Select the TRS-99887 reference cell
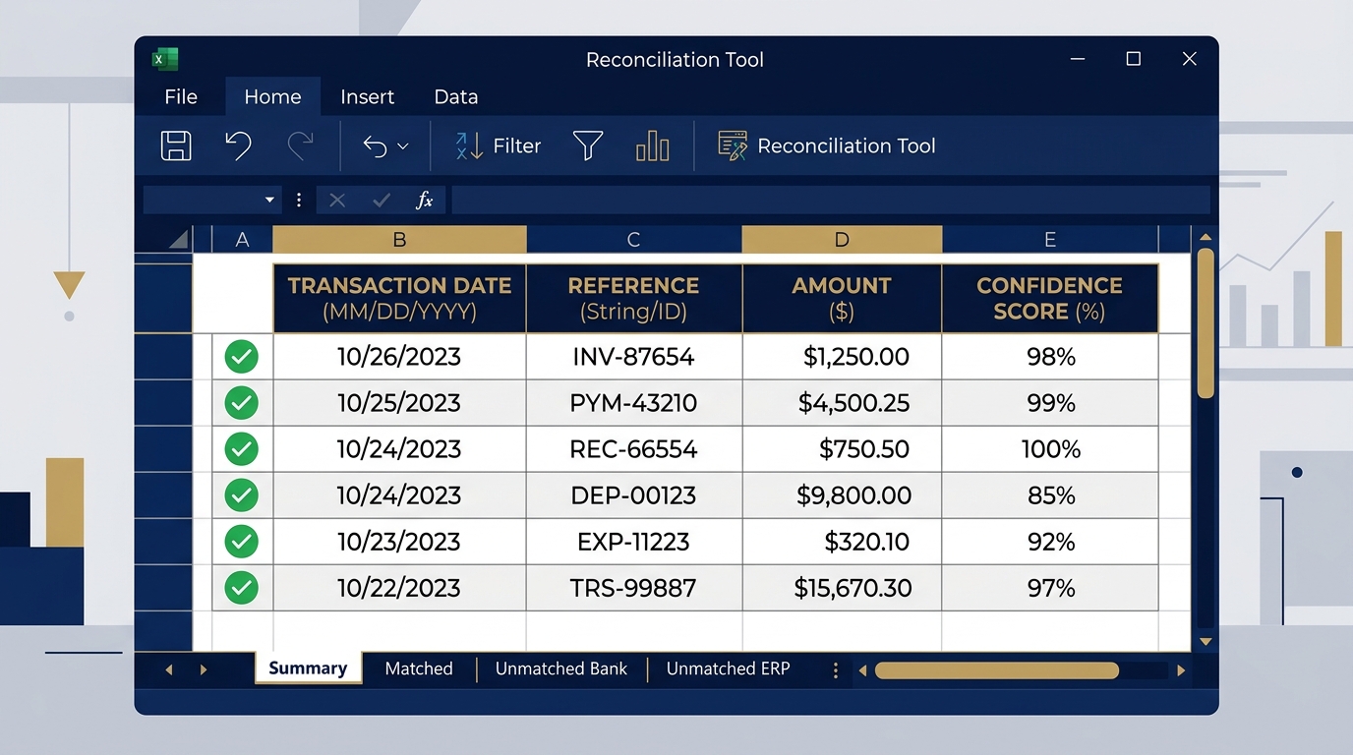Screen dimensions: 1353x755 tap(634, 588)
